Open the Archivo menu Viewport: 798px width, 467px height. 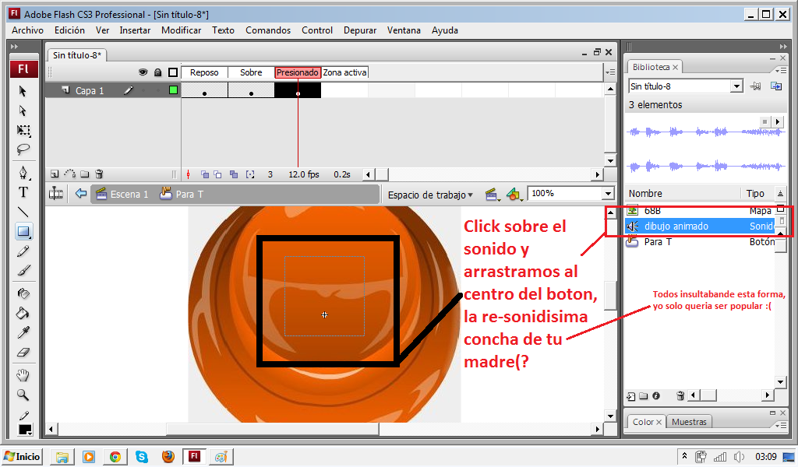coord(27,30)
